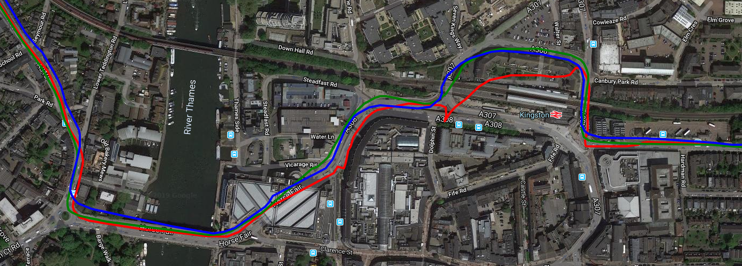
Task: Select the bus stop icon under the Thames Side label
Action: [230, 135]
